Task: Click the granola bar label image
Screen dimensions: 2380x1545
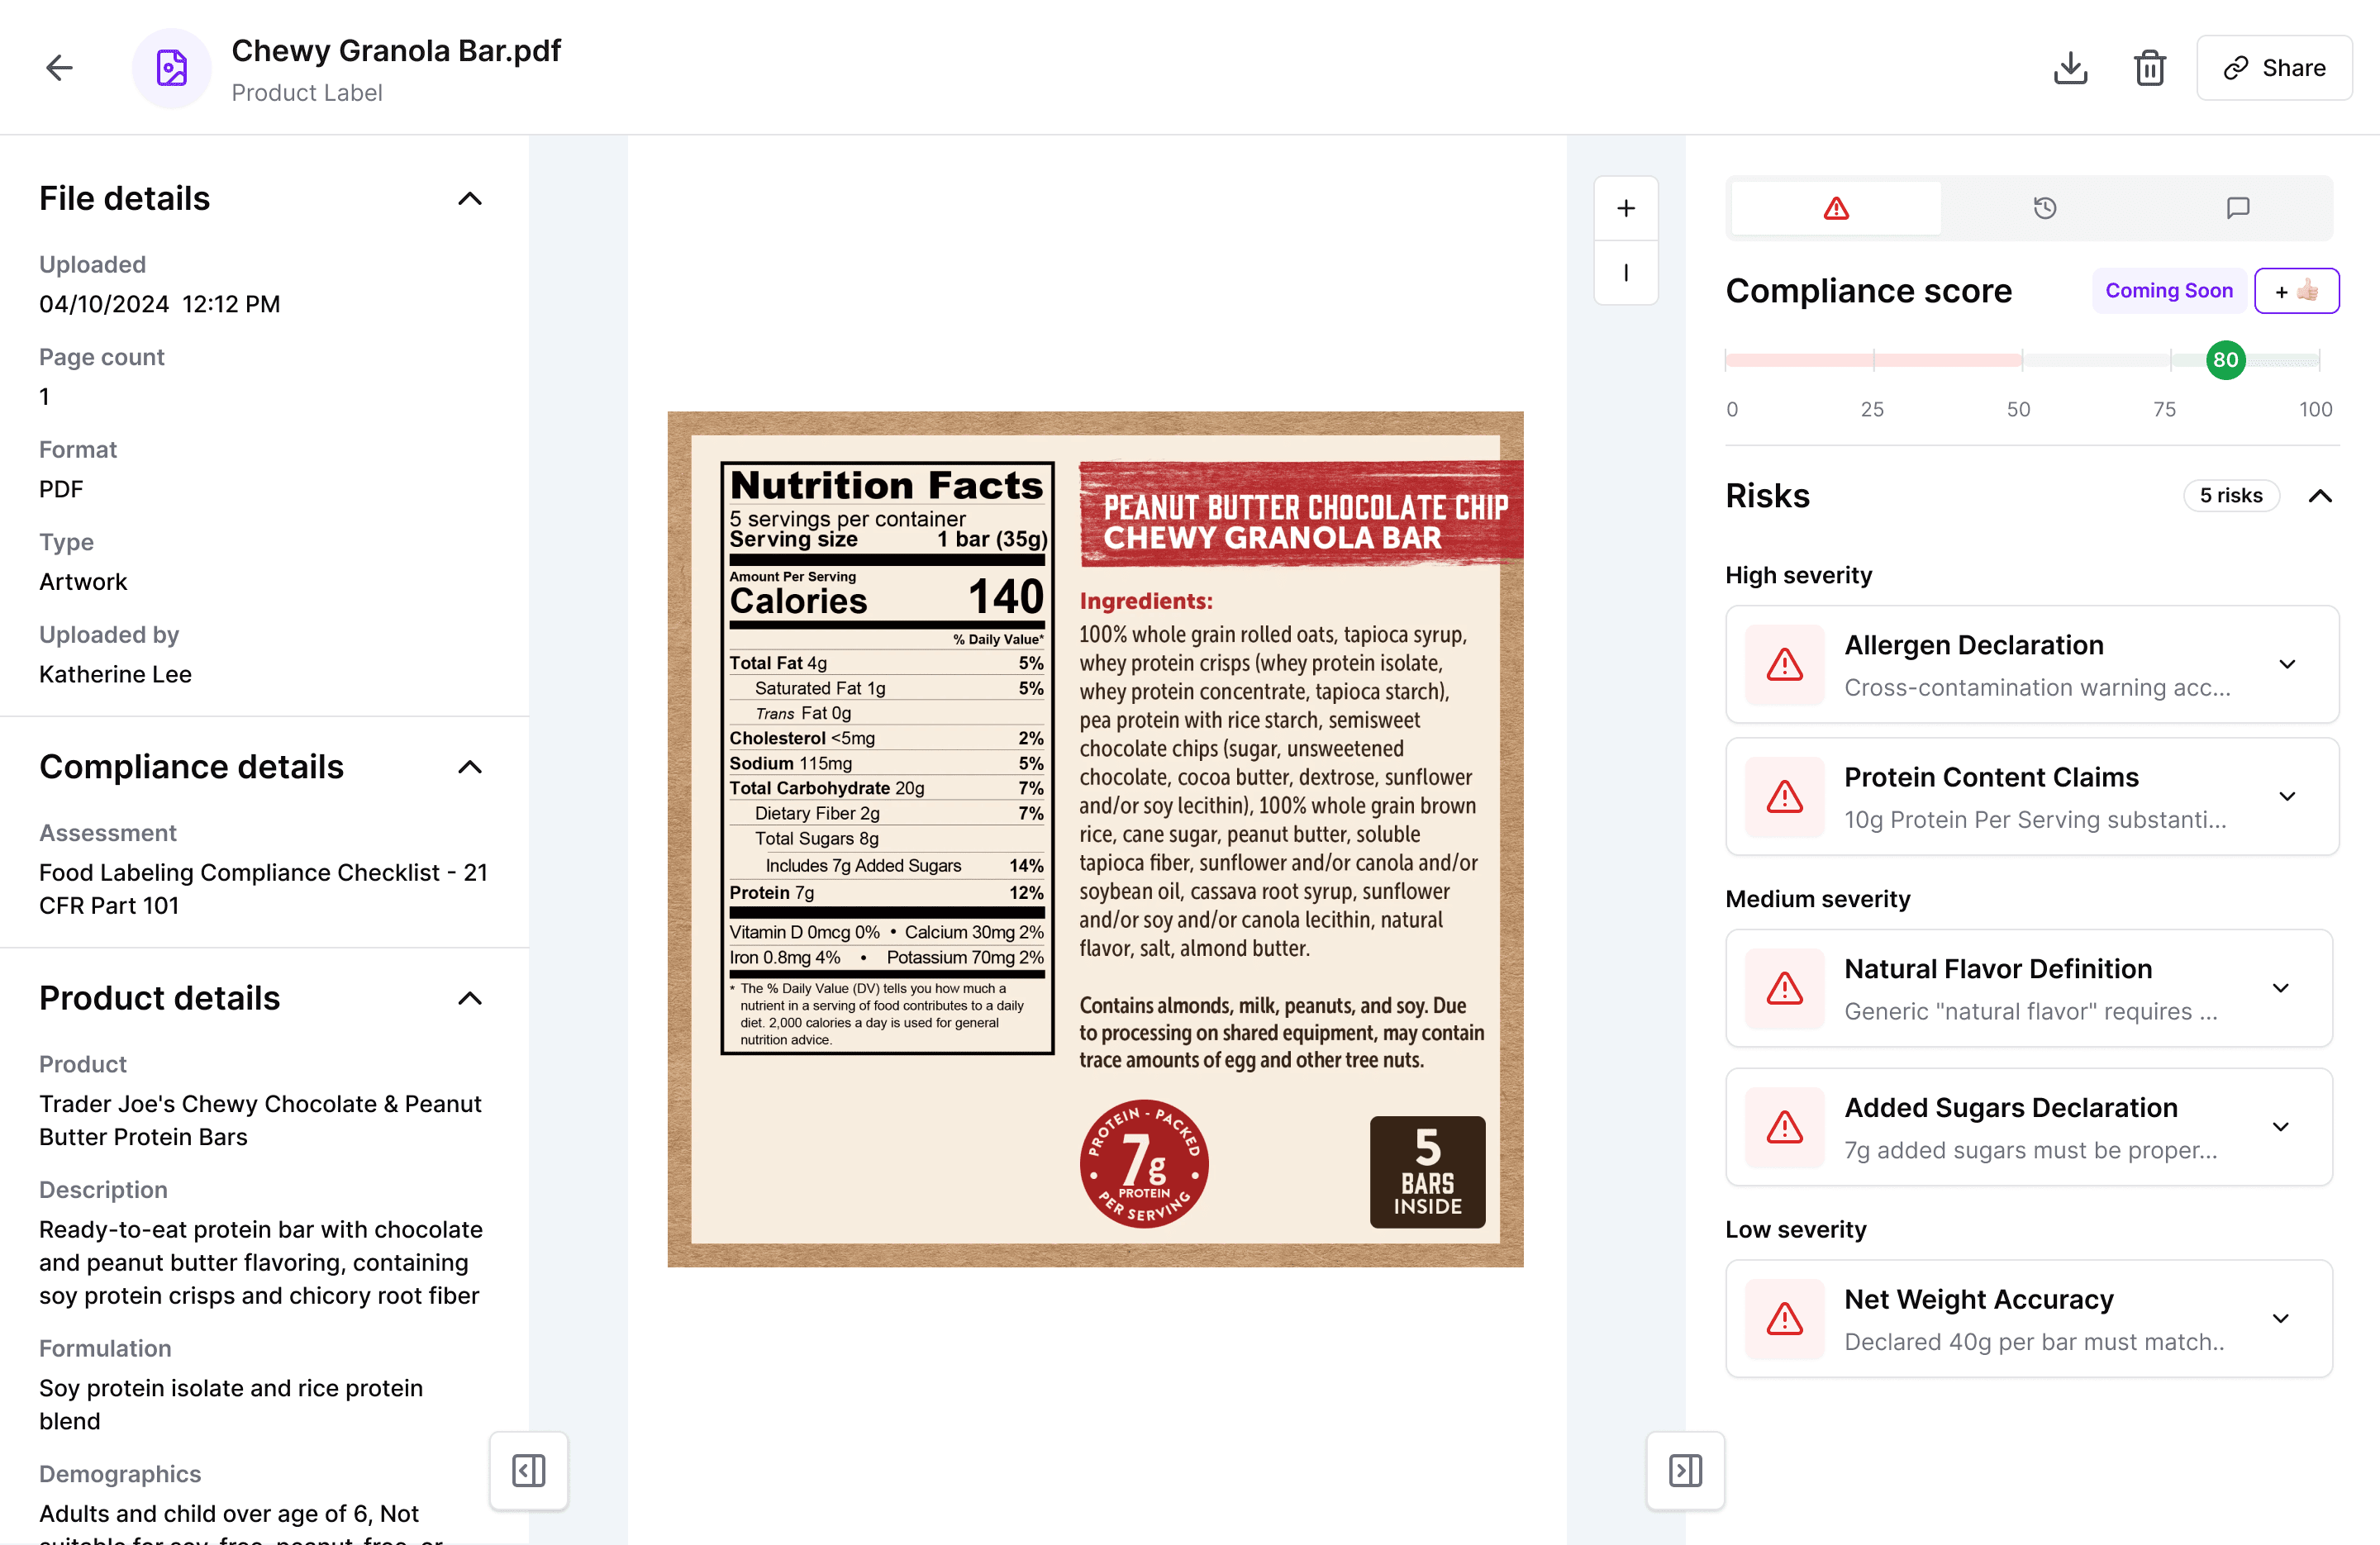Action: pyautogui.click(x=1095, y=839)
